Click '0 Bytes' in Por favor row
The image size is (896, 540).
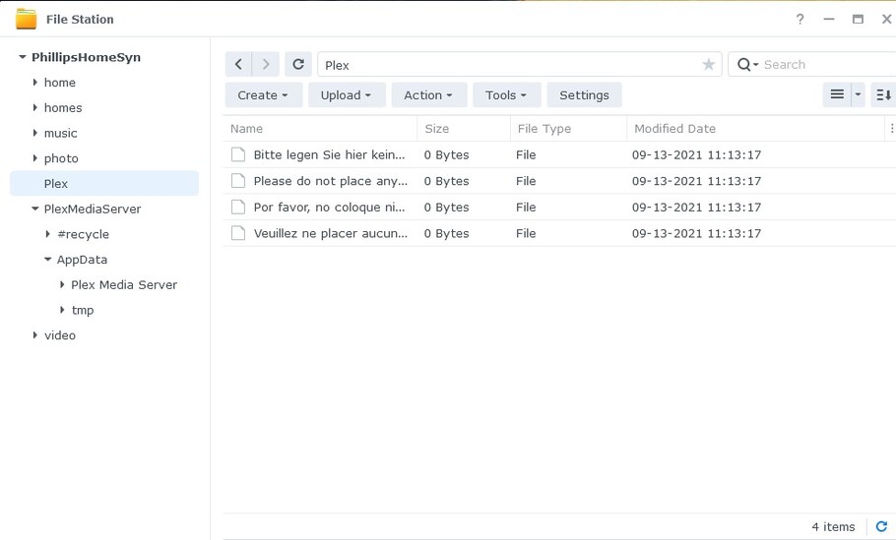446,208
